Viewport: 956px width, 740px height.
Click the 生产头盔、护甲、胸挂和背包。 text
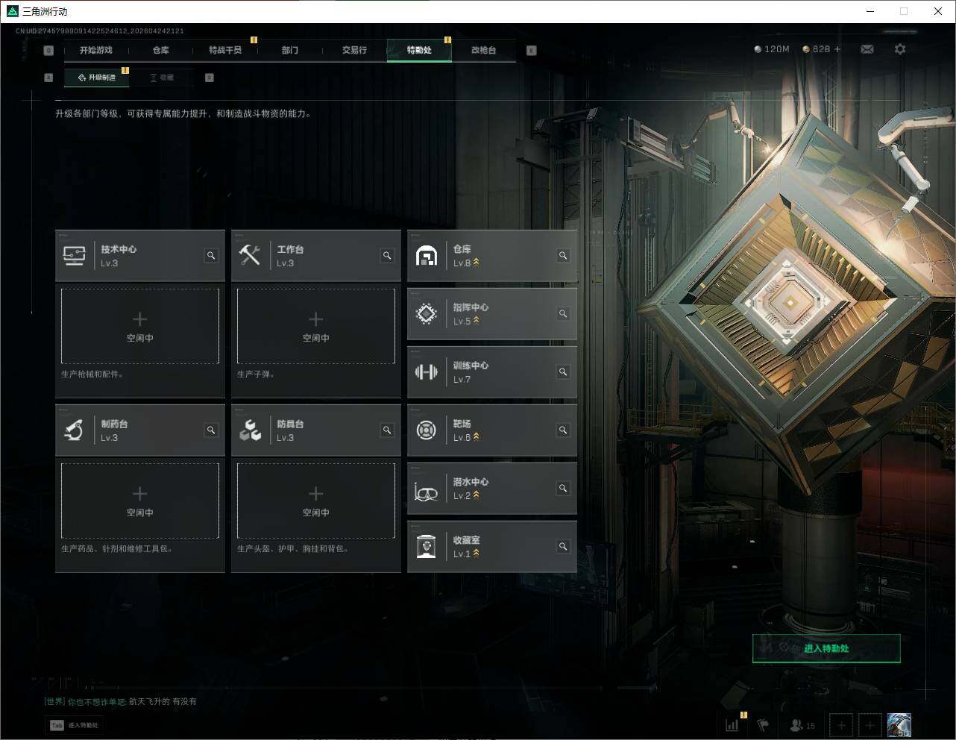[x=293, y=549]
